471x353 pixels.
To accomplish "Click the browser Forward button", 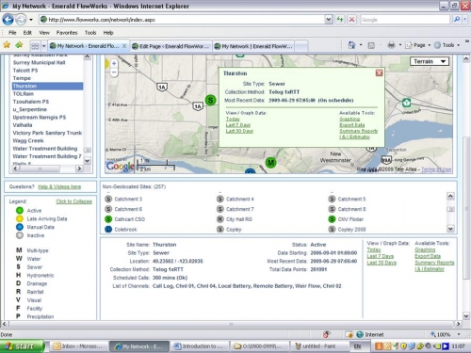I will [x=21, y=20].
